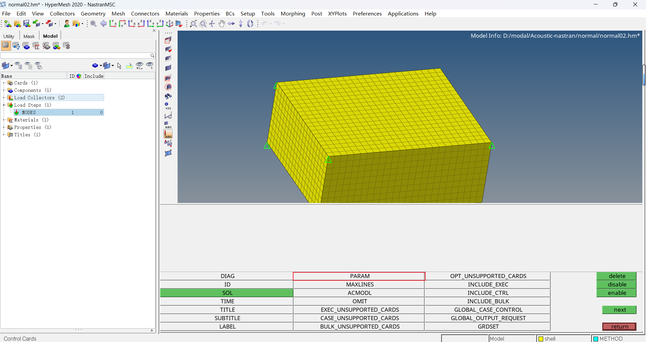Open a model file using the open icon
Image resolution: width=646 pixels, height=342 pixels.
[x=17, y=24]
